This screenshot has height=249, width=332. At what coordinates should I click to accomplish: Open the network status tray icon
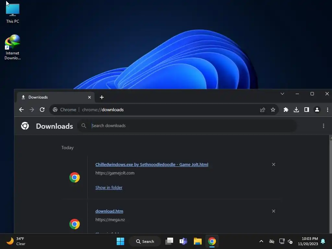click(x=282, y=241)
